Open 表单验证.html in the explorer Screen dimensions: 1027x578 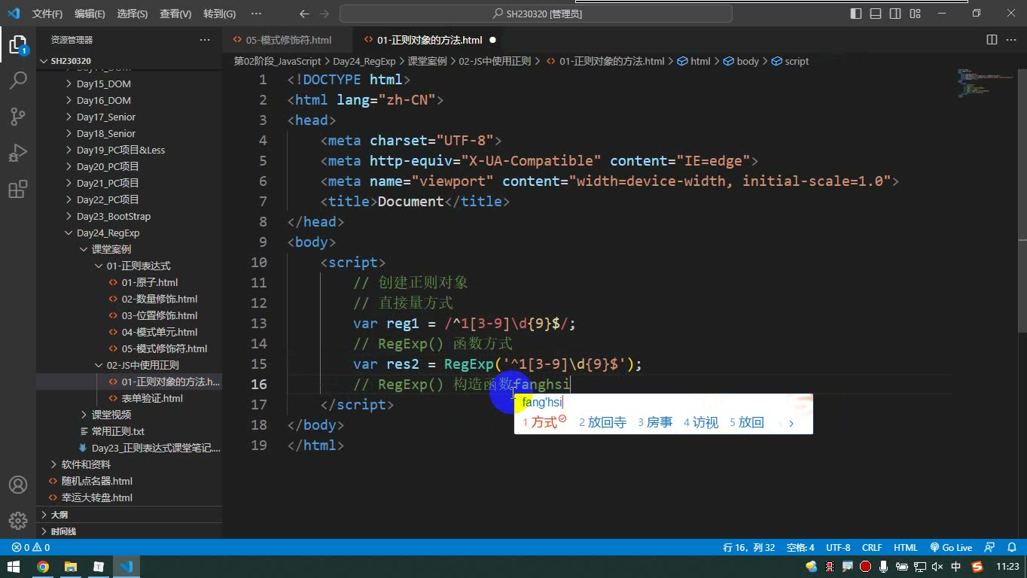pyautogui.click(x=152, y=399)
